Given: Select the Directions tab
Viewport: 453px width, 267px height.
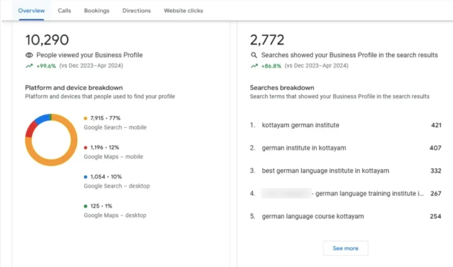Looking at the screenshot, I should tap(136, 11).
